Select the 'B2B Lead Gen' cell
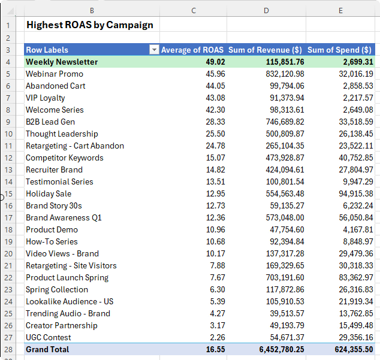 (x=92, y=122)
